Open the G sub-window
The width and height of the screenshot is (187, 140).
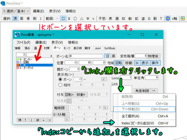149,19
